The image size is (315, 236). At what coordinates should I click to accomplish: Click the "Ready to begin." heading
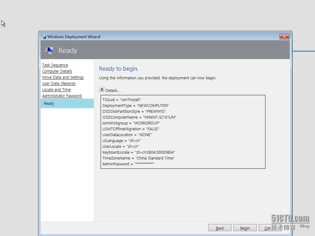(119, 69)
